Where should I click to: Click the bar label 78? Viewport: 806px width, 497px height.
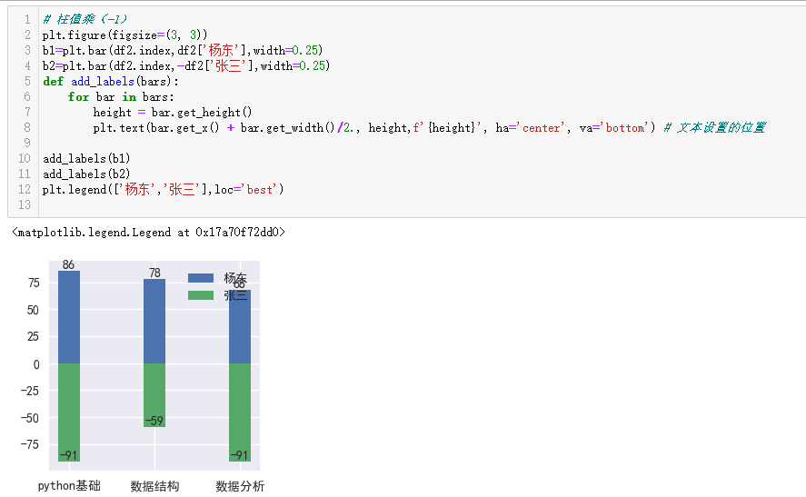pyautogui.click(x=154, y=273)
